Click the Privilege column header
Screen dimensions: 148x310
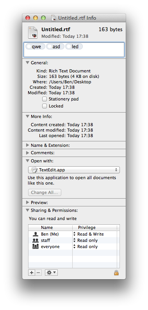click(87, 227)
